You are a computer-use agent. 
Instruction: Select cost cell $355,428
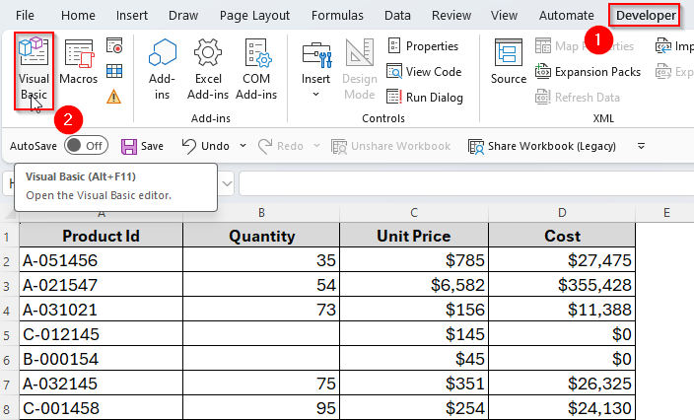click(x=562, y=285)
